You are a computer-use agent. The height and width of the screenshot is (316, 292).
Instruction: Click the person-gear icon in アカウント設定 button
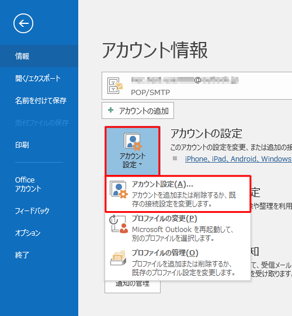pyautogui.click(x=133, y=142)
